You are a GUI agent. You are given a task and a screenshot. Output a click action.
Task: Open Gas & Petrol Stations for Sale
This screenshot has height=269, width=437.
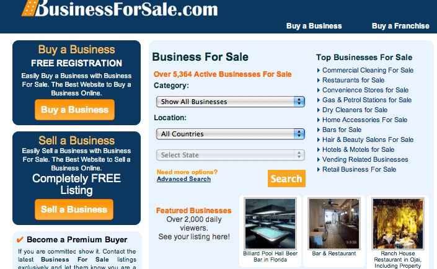(367, 100)
